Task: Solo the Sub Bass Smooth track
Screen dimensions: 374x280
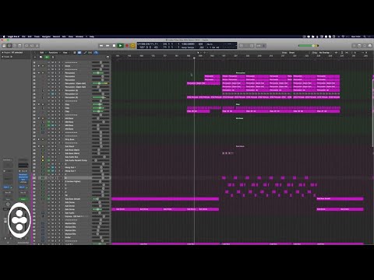Action: (x=55, y=199)
